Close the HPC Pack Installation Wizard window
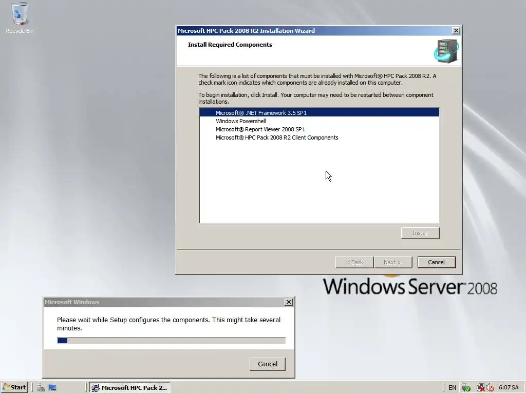Image resolution: width=526 pixels, height=394 pixels. 456,30
